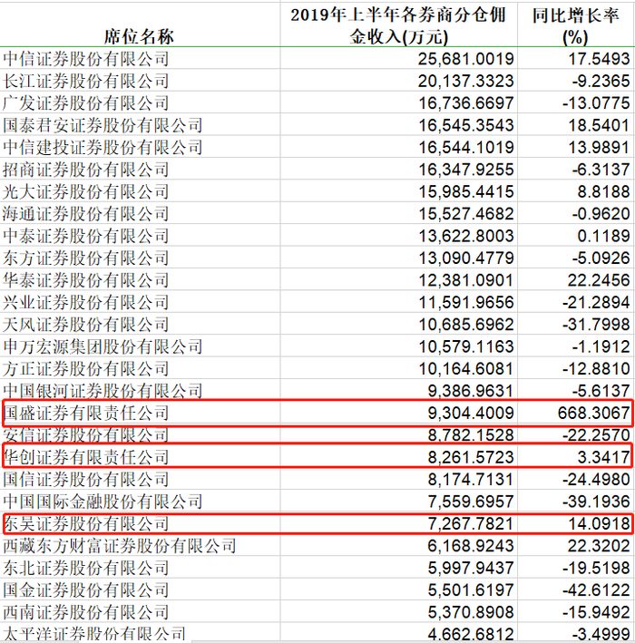Click the 中信证券股份有限公司 cell
The height and width of the screenshot is (643, 635).
pos(86,59)
